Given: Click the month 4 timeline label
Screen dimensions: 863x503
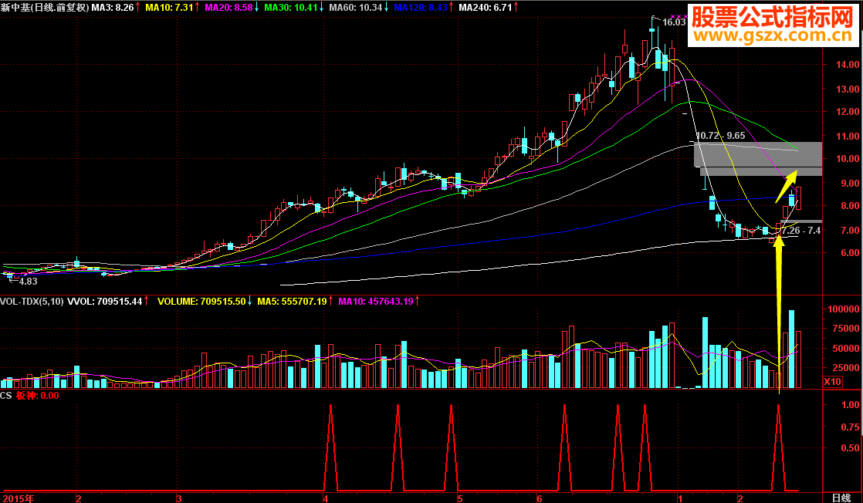Looking at the screenshot, I should [326, 498].
